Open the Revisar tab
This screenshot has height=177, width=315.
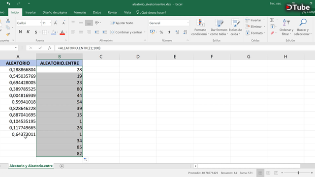click(x=113, y=12)
